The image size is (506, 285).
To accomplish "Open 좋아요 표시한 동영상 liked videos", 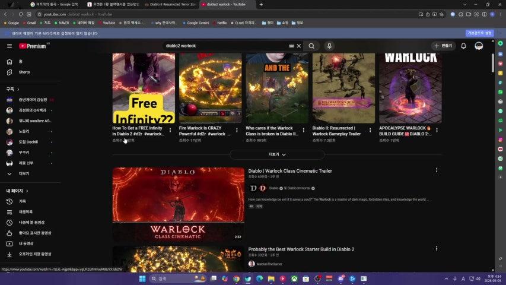I will (34, 233).
